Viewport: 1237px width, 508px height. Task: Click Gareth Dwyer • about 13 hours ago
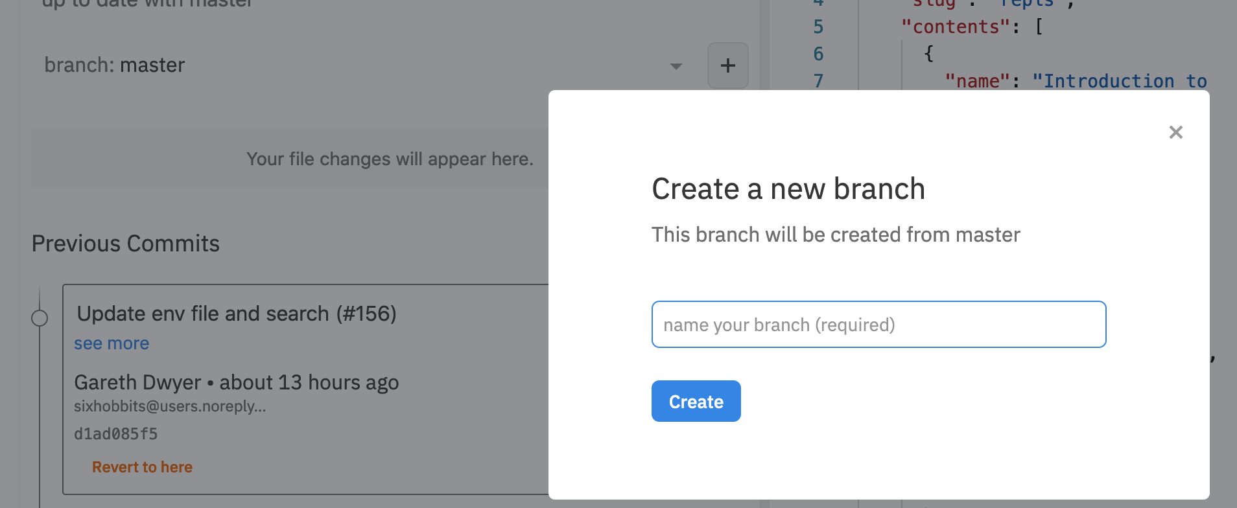click(237, 382)
